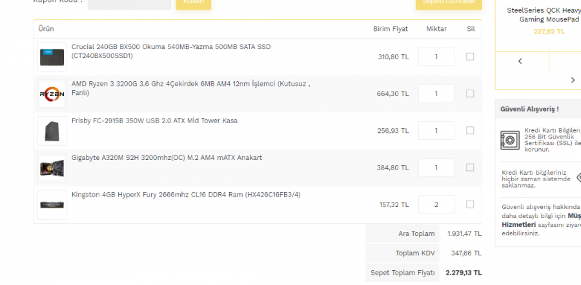
Task: Open Crucial 240GB BX500 SSD product thumbnail
Action: (x=52, y=57)
